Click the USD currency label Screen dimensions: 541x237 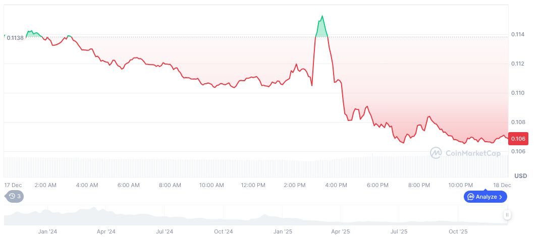coord(520,176)
